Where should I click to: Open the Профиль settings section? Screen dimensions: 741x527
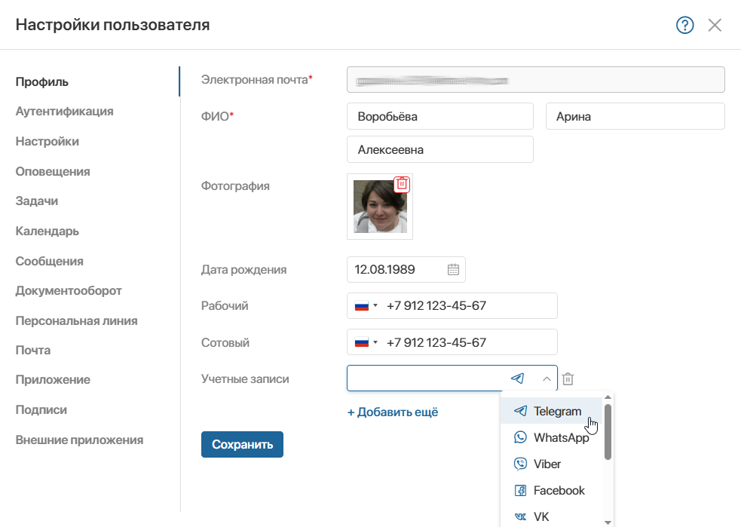42,81
